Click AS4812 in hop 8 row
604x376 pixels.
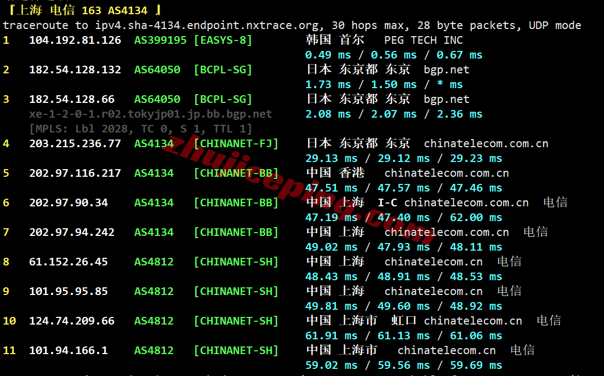(x=153, y=262)
